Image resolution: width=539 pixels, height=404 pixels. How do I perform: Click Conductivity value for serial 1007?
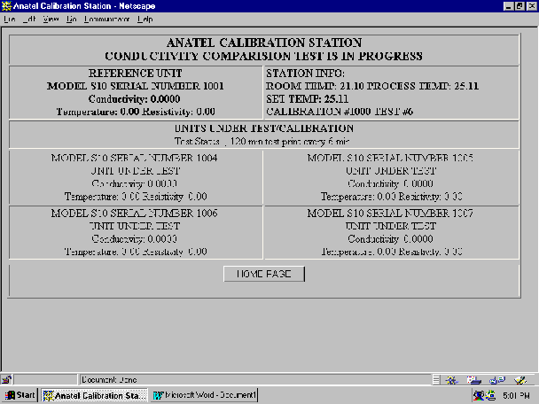pyautogui.click(x=390, y=238)
